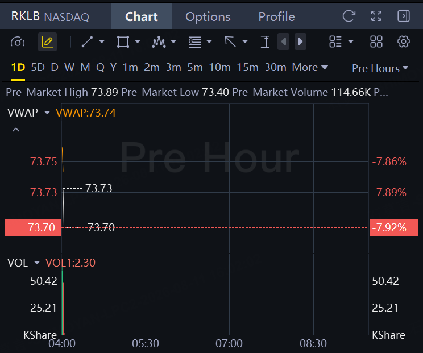Select the measure range tool
This screenshot has width=423, height=353.
265,42
